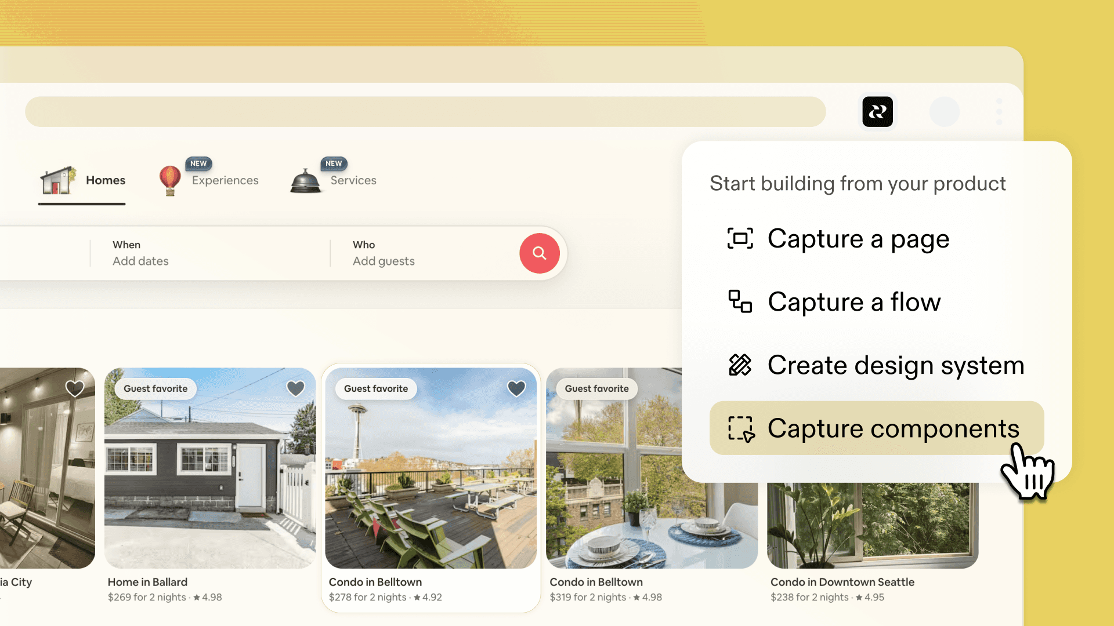Click the Capture a page icon
The image size is (1114, 626).
coord(740,238)
